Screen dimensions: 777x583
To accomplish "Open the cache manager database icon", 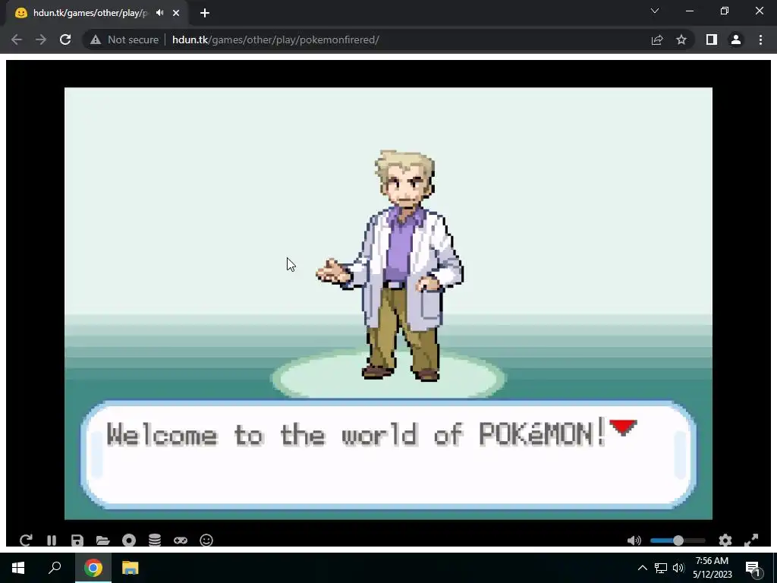I will click(x=155, y=540).
